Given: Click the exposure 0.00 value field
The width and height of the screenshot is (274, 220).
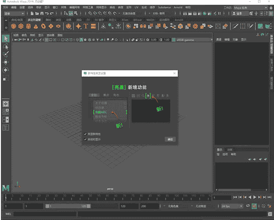Looking at the screenshot, I should [154, 40].
